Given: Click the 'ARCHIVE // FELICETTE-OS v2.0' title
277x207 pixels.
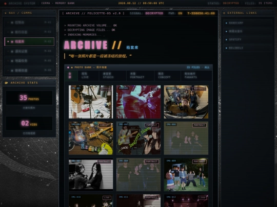Looking at the screenshot, I should point(93,13).
